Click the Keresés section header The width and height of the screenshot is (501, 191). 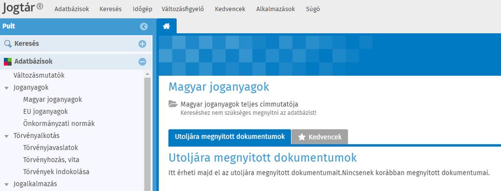pyautogui.click(x=76, y=43)
